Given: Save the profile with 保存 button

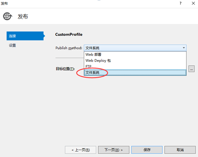Looking at the screenshot, I should click(147, 150).
